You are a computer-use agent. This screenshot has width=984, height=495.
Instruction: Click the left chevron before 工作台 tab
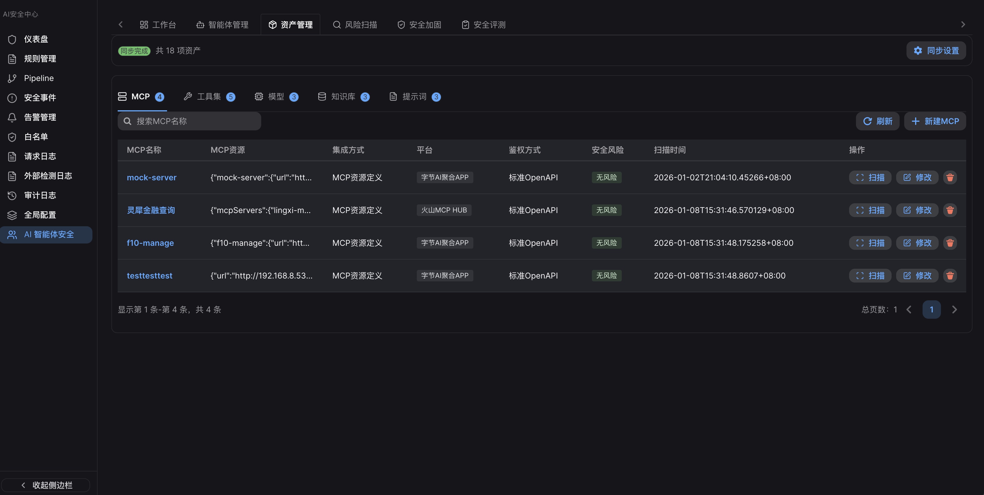point(121,24)
